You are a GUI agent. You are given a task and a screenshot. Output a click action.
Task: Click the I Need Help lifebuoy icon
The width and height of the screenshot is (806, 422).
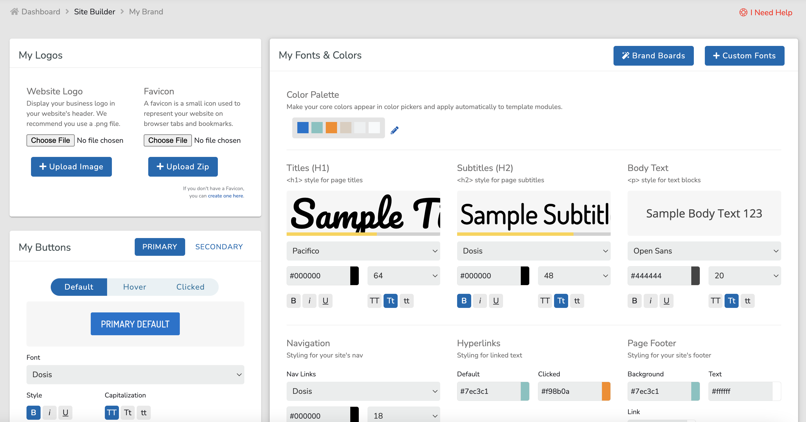click(x=743, y=12)
